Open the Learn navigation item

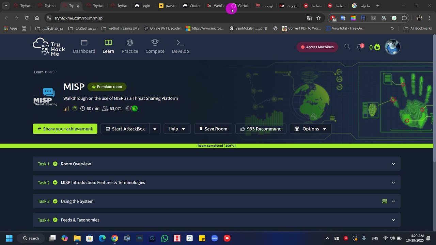click(108, 47)
